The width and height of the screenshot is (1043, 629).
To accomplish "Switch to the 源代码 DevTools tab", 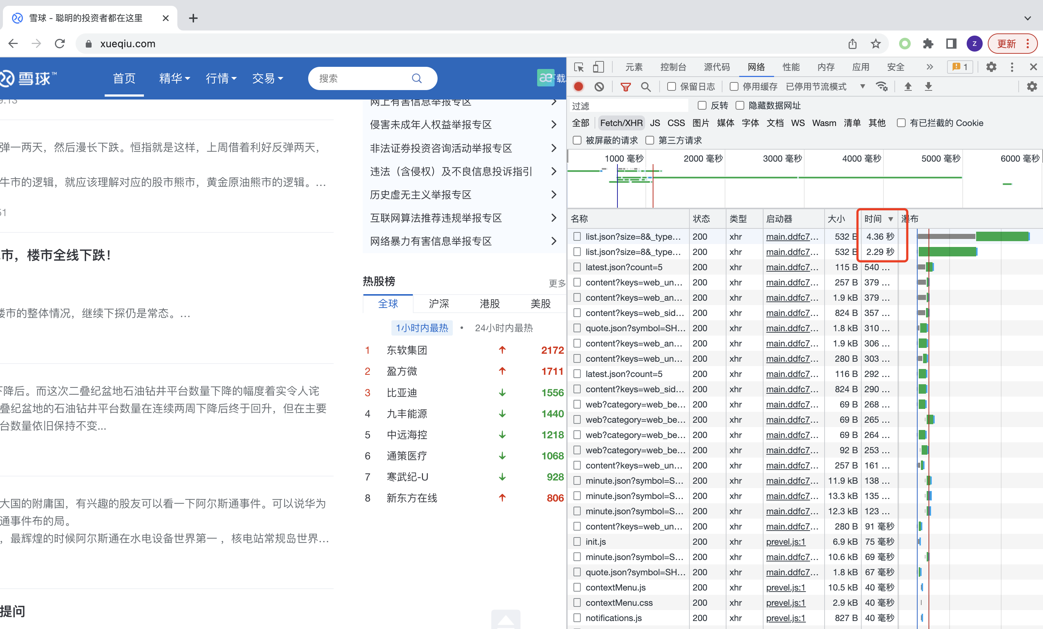I will coord(717,67).
